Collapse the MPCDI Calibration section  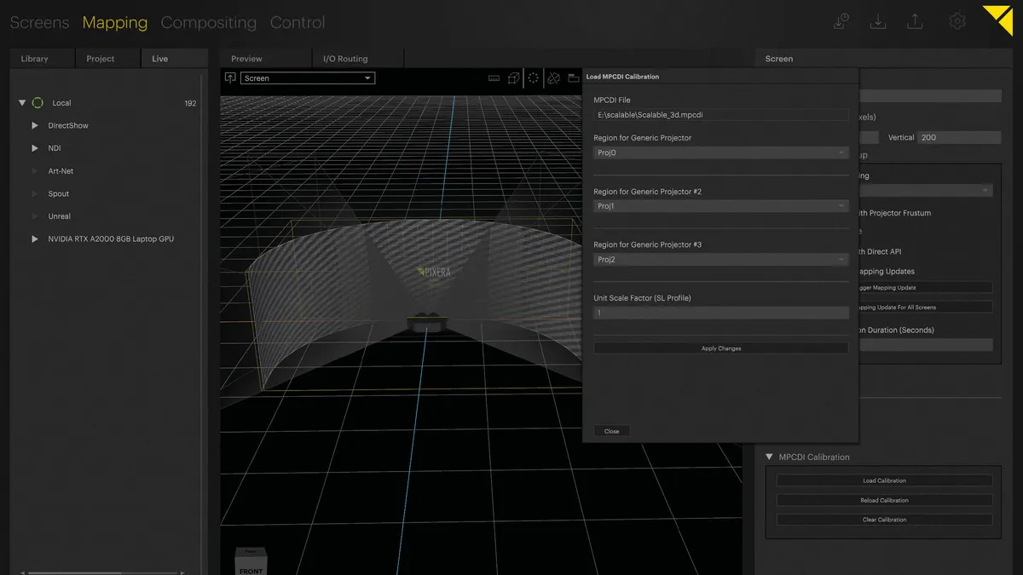[x=769, y=457]
